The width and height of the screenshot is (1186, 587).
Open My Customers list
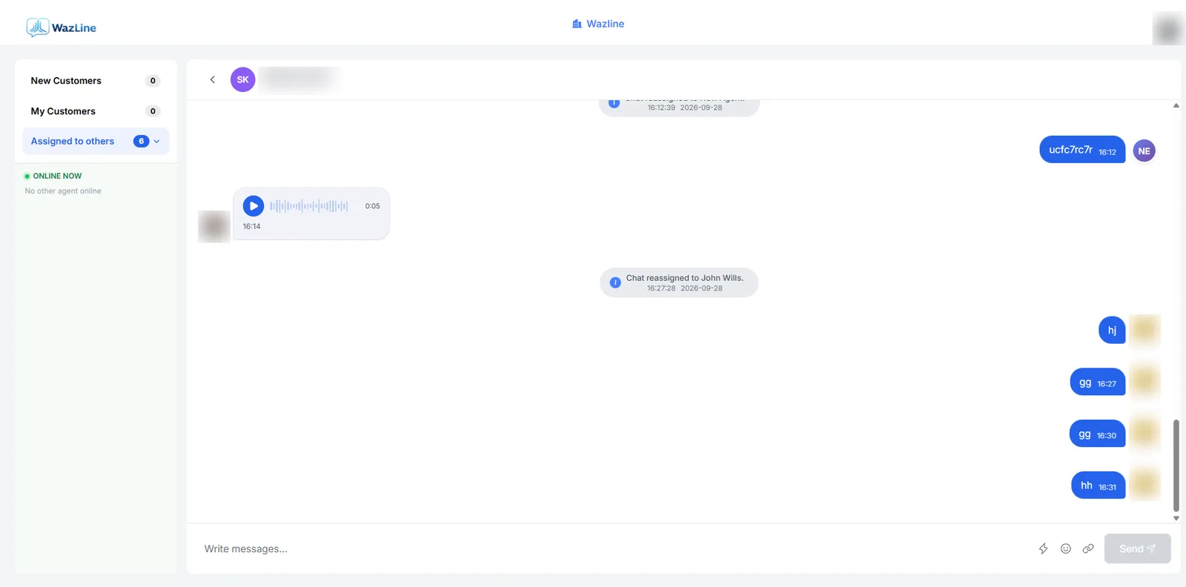point(96,111)
